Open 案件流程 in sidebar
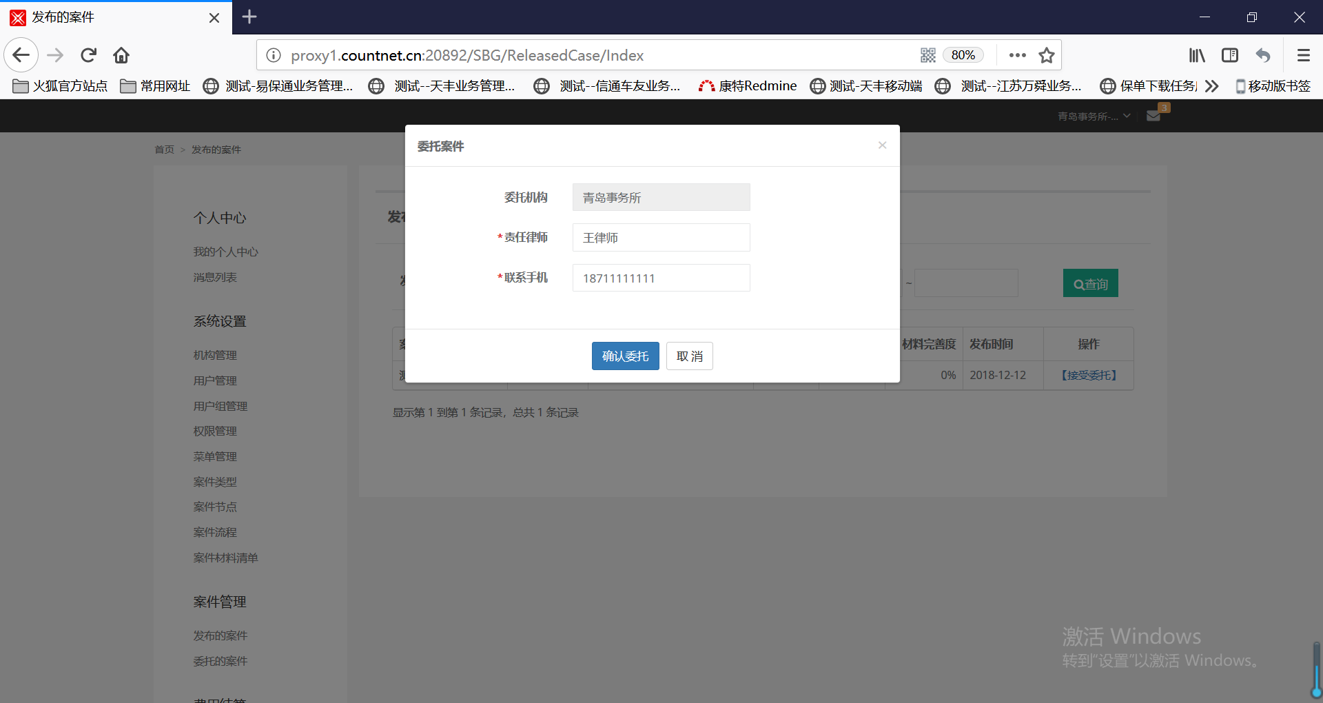Screen dimensions: 1323x703 215,532
